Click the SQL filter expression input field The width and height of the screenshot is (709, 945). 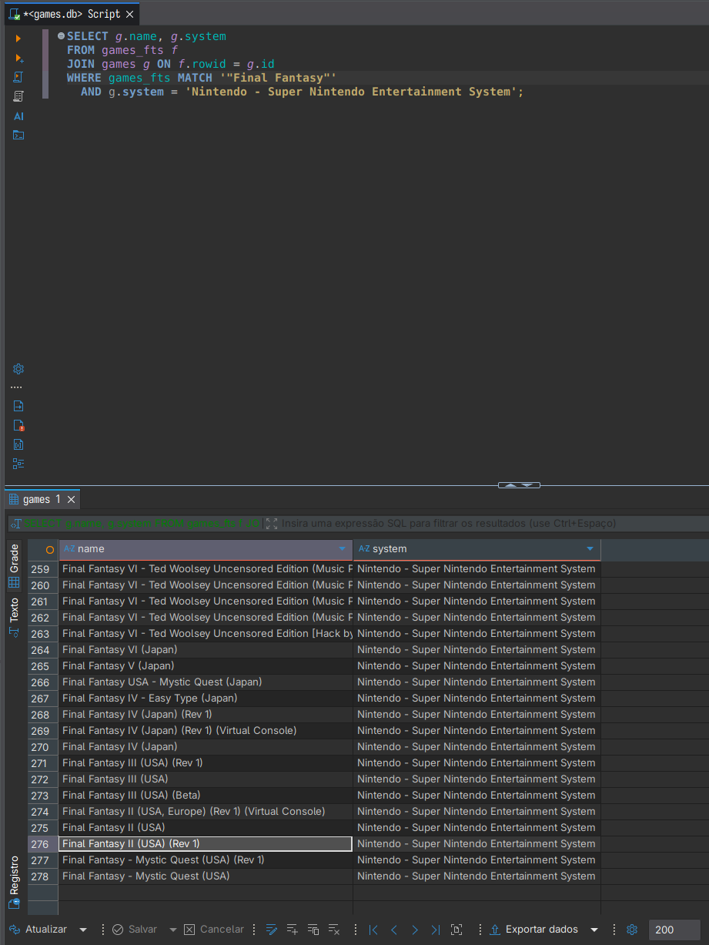click(493, 523)
